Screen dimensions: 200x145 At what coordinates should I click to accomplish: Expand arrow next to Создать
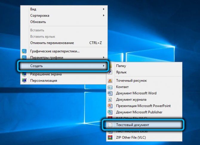(x=104, y=66)
